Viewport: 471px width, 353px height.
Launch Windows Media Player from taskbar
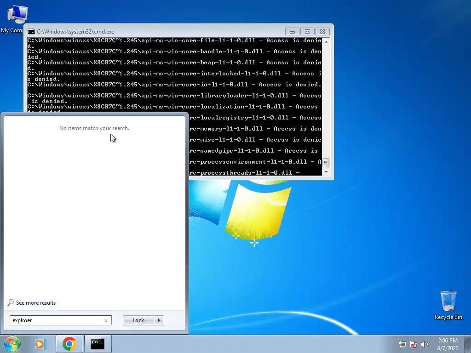pyautogui.click(x=40, y=344)
